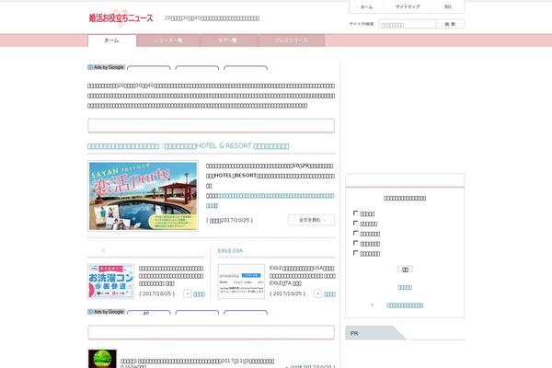Open the プレスリリース tab
This screenshot has width=552, height=368.
pos(292,40)
